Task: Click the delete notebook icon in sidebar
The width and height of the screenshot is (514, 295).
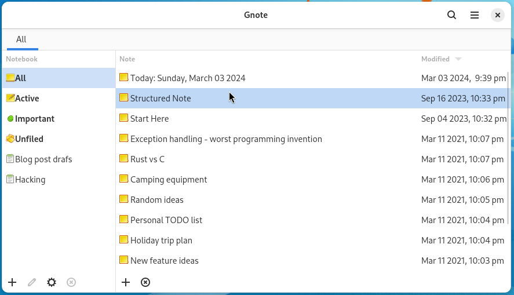Action: point(71,282)
